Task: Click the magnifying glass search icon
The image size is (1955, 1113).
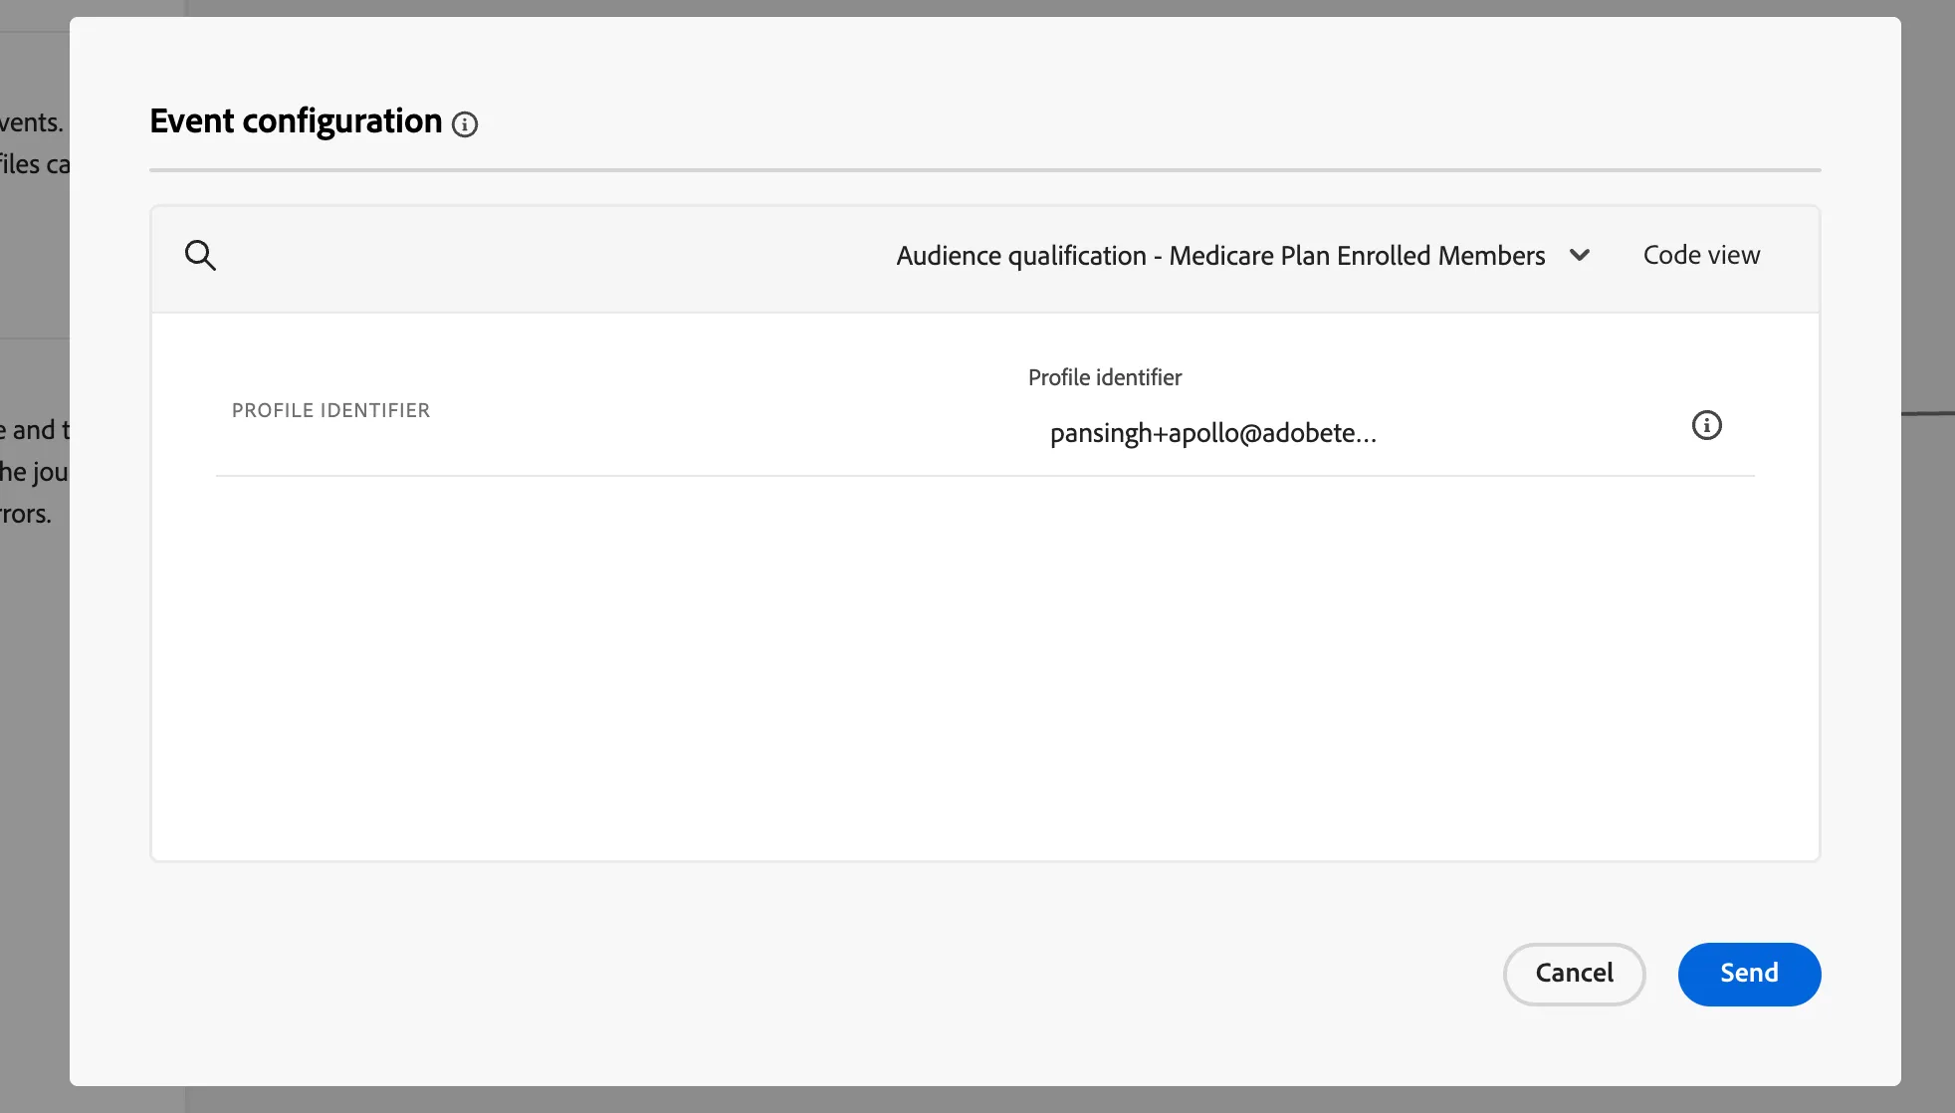Action: (x=200, y=256)
